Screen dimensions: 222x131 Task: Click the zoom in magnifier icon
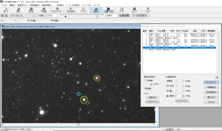coord(2,16)
